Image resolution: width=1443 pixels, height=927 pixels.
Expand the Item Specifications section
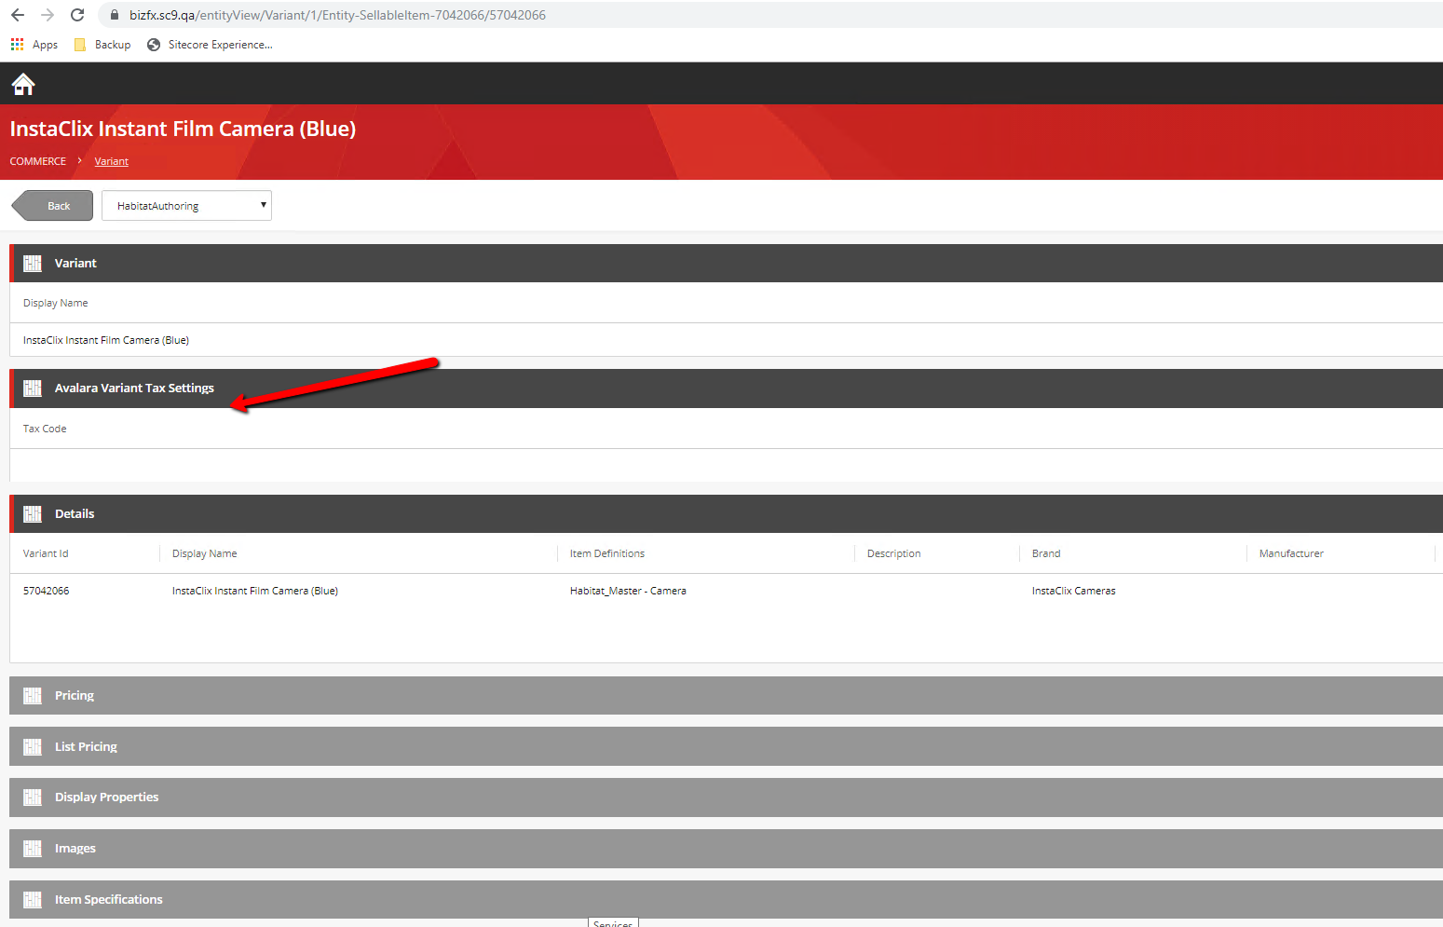[726, 900]
